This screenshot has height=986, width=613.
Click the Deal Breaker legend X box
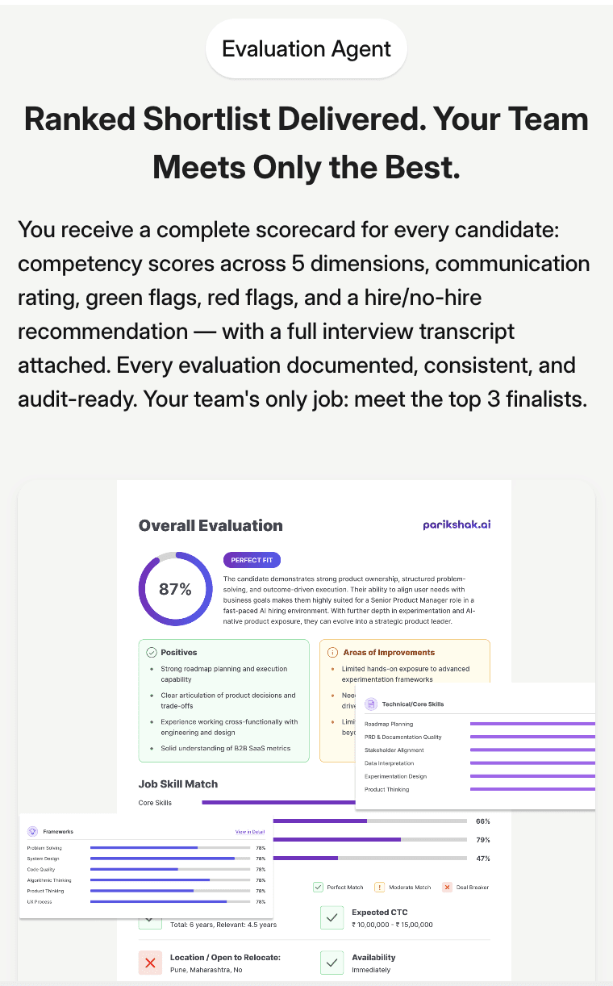point(447,887)
